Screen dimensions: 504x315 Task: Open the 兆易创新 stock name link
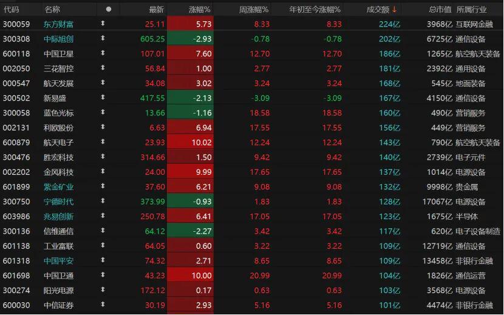click(x=59, y=217)
